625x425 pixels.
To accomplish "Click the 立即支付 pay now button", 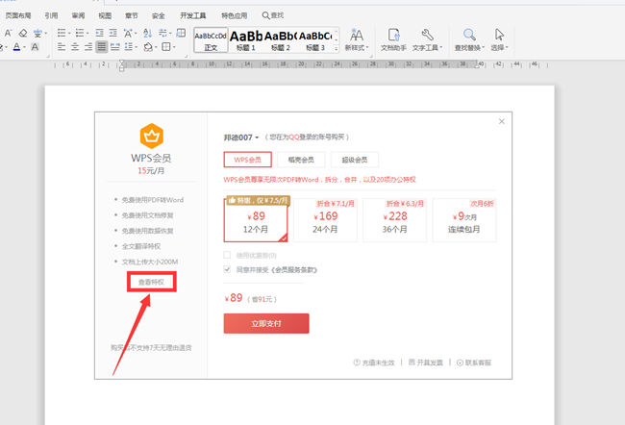I will click(x=266, y=323).
